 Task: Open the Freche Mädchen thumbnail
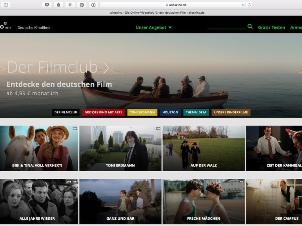click(x=204, y=201)
